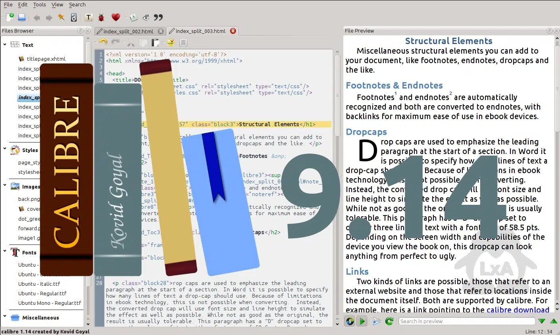The height and width of the screenshot is (335, 560).
Task: Collapse the Fonts section in Files Browser
Action: click(5, 251)
